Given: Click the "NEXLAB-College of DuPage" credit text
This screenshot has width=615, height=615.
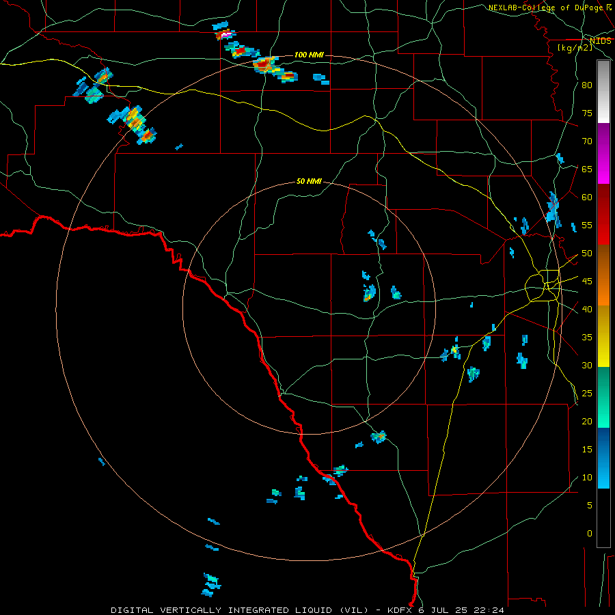Looking at the screenshot, I should pyautogui.click(x=546, y=8).
